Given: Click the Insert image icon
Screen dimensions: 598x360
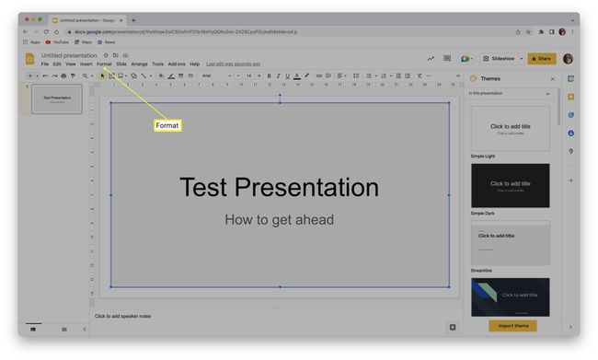Looking at the screenshot, I should [121, 76].
